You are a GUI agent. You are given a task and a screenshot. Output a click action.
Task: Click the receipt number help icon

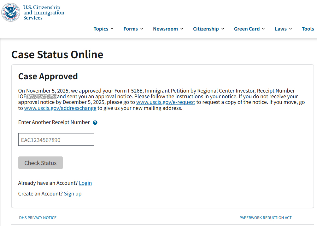pyautogui.click(x=95, y=122)
